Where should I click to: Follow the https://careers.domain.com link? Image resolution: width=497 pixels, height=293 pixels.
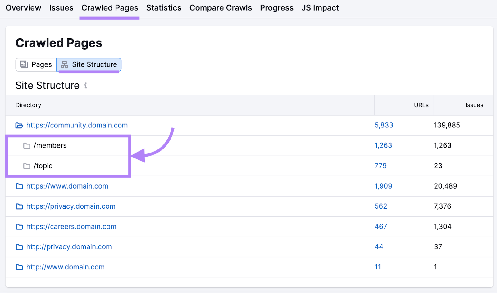[x=71, y=227]
